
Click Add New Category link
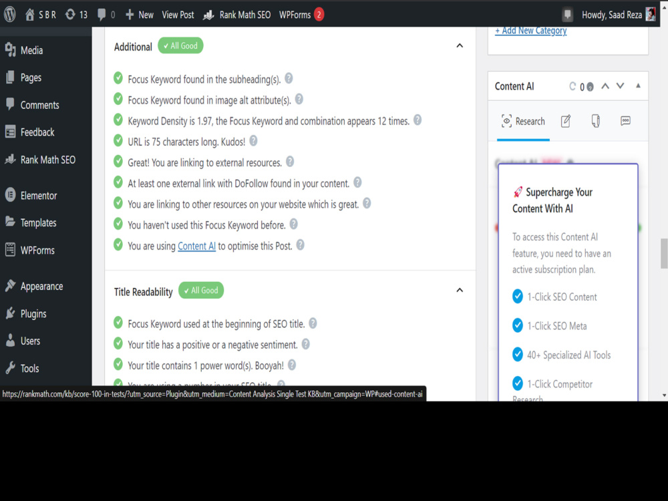(x=530, y=31)
